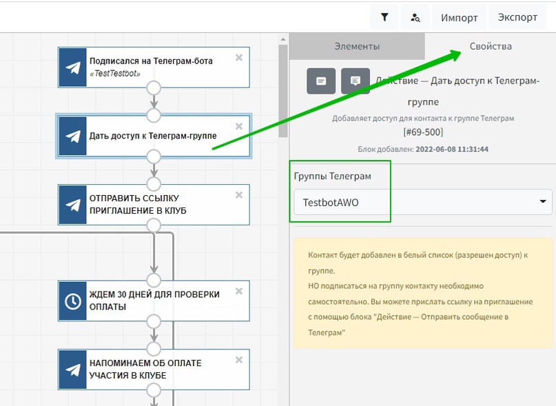The height and width of the screenshot is (406, 556).
Task: Remove the 30-day wait block
Action: click(238, 291)
